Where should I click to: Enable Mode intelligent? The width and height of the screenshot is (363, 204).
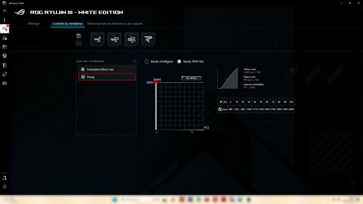coord(146,61)
